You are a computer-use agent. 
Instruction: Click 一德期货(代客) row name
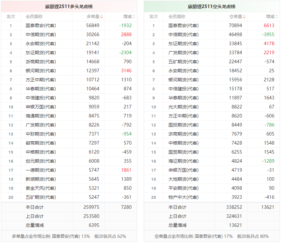click(x=41, y=170)
